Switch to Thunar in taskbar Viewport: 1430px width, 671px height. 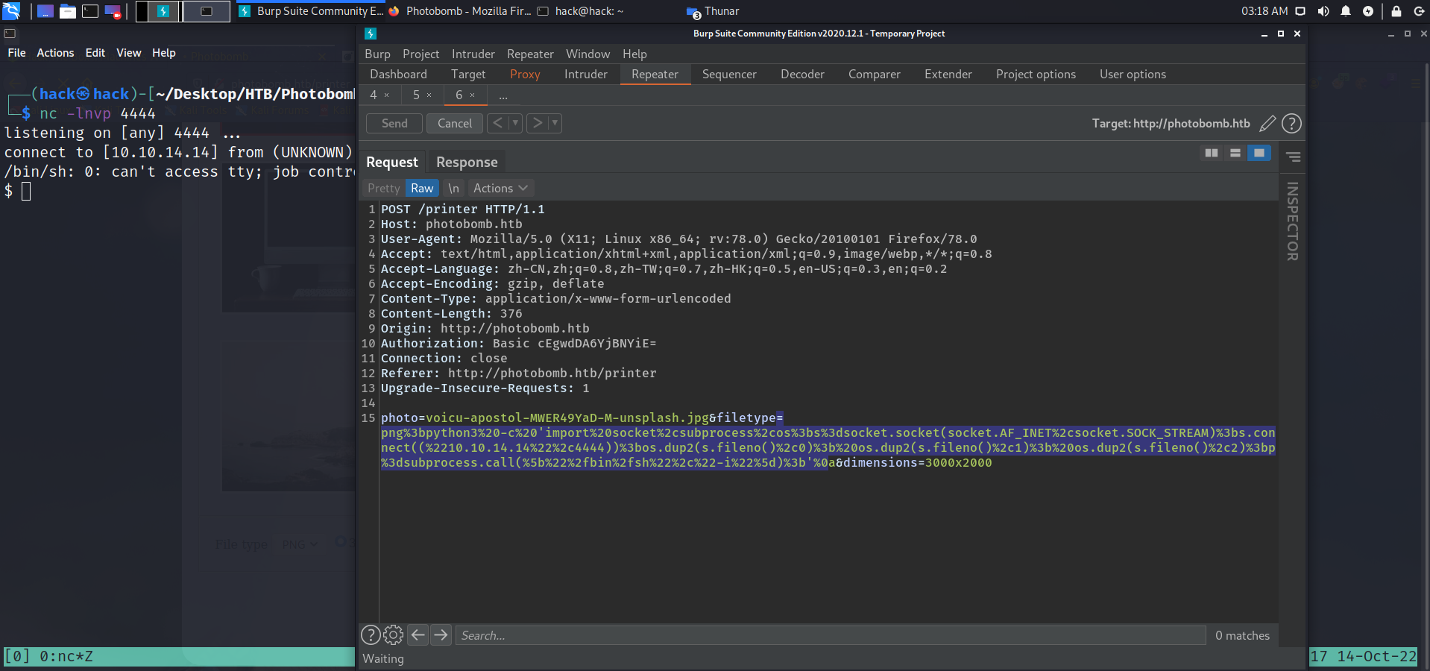(714, 11)
